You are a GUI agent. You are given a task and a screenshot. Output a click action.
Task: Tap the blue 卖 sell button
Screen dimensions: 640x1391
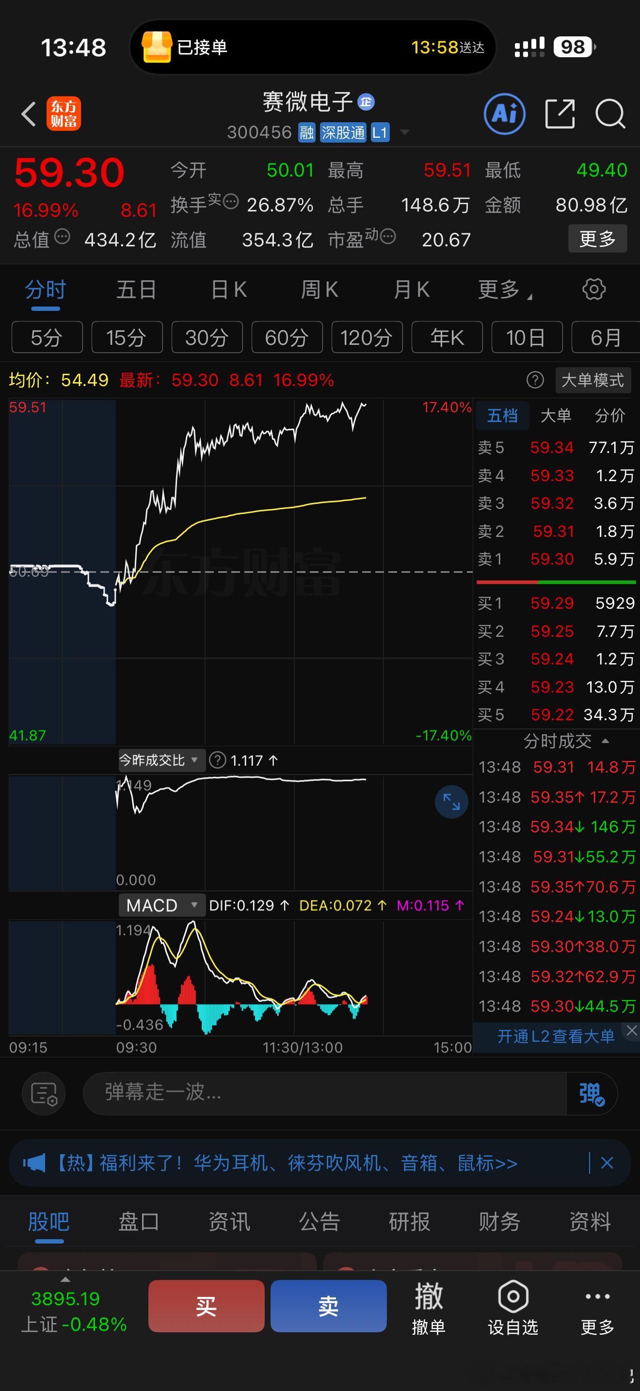click(x=329, y=1306)
